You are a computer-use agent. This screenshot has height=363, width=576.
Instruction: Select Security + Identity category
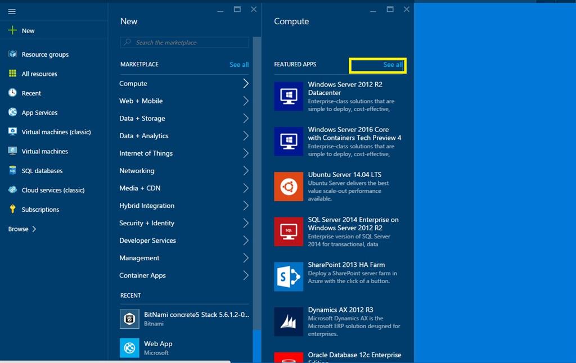[x=184, y=223]
